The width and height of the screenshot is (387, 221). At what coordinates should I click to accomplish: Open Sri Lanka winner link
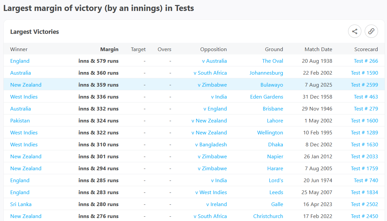coord(21,204)
